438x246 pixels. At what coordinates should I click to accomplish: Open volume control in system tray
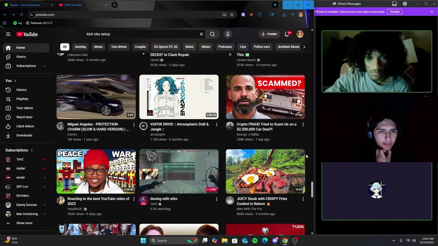pyautogui.click(x=414, y=241)
